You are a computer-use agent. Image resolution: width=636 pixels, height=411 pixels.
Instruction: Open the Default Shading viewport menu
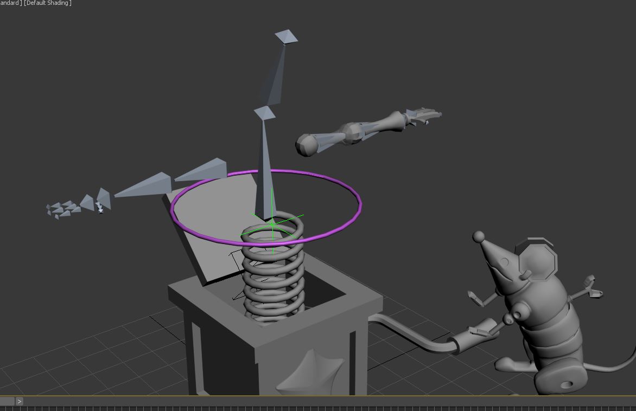tap(48, 3)
